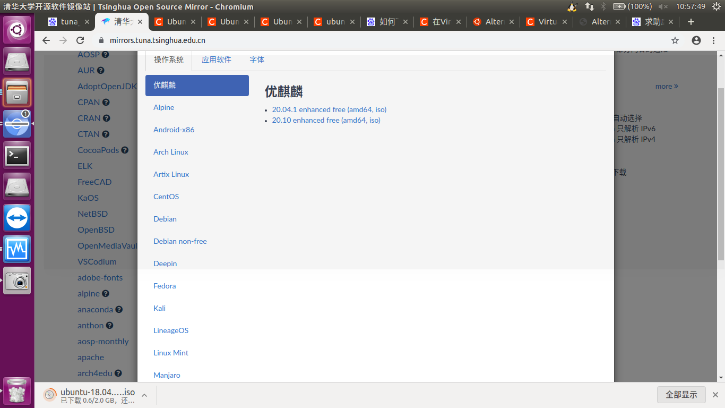This screenshot has width=725, height=408.
Task: Choose Fedora from the list
Action: 197,286
